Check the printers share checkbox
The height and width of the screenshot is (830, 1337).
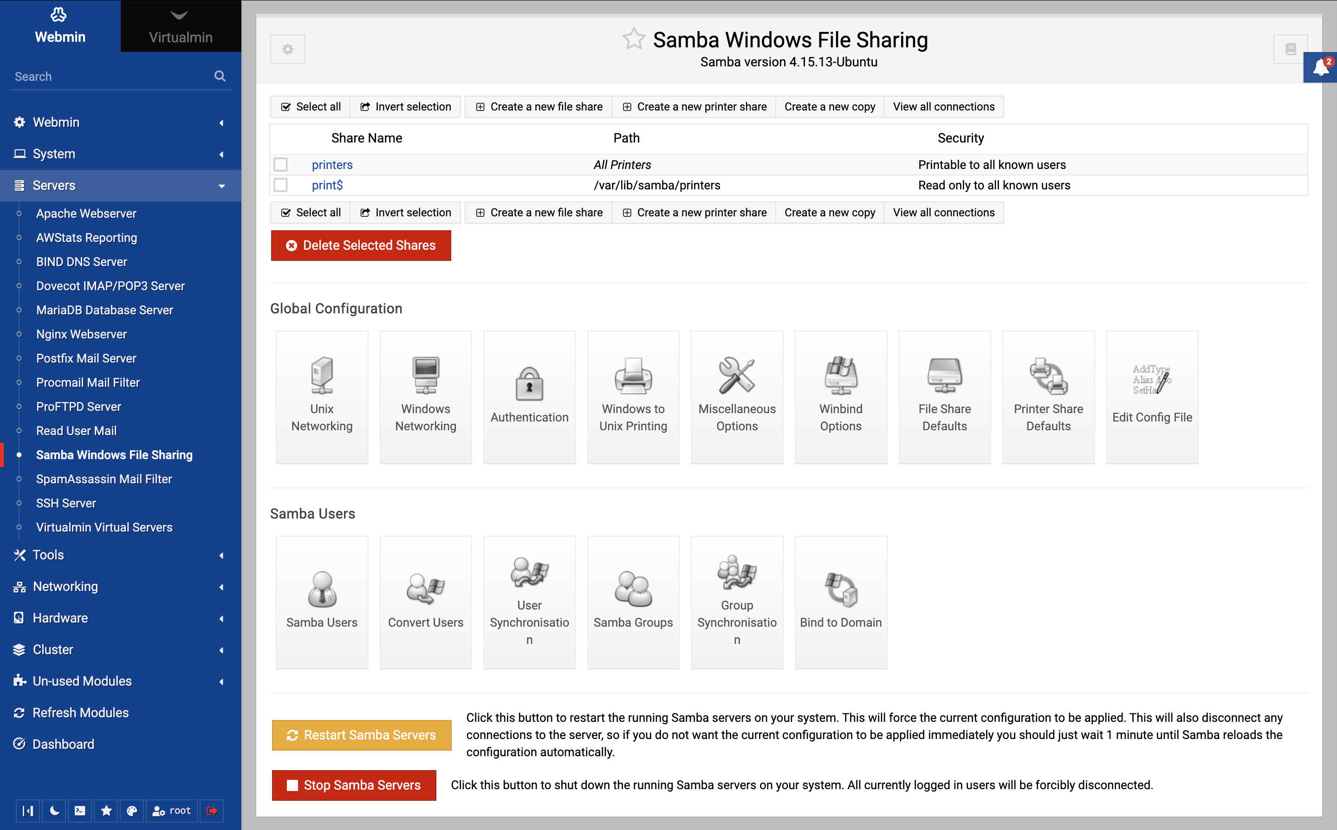pyautogui.click(x=280, y=164)
